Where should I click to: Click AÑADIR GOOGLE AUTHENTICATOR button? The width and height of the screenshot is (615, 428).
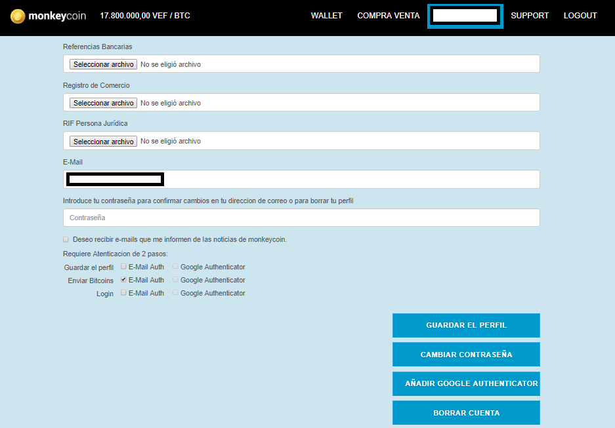[466, 383]
